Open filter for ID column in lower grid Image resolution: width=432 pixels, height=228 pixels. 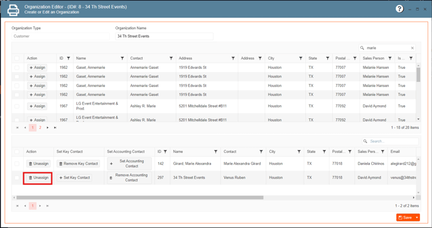coord(165,152)
